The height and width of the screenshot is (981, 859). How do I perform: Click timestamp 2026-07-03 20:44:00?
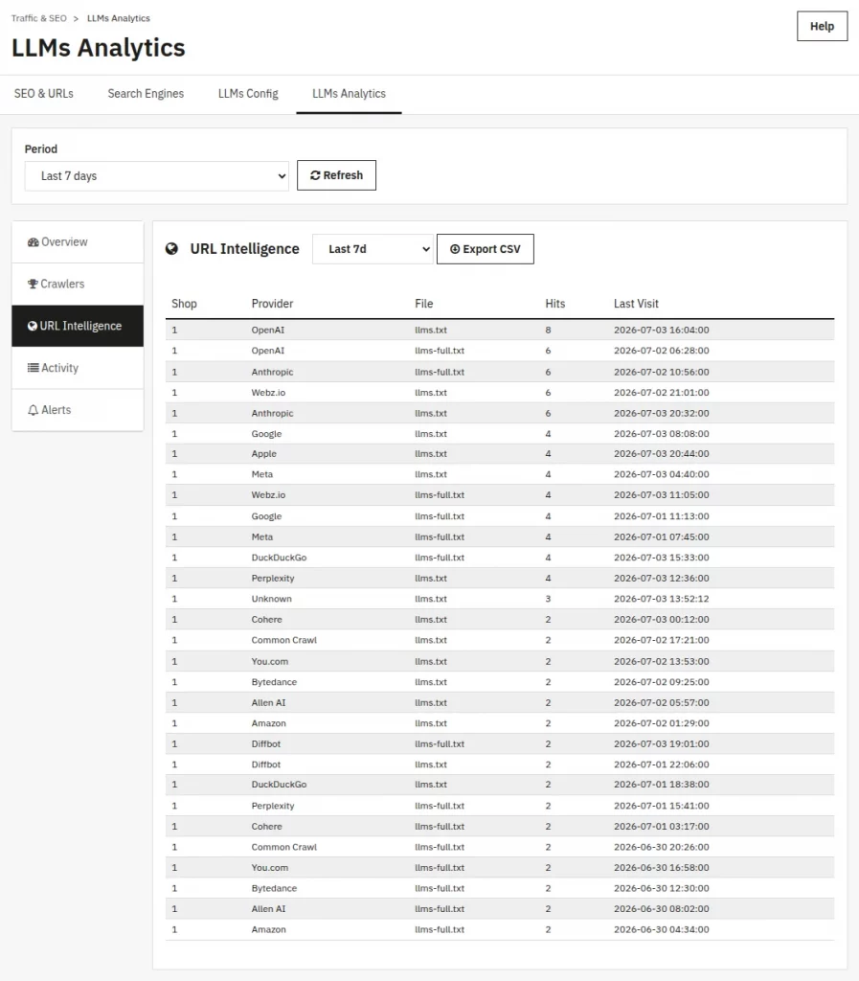662,453
